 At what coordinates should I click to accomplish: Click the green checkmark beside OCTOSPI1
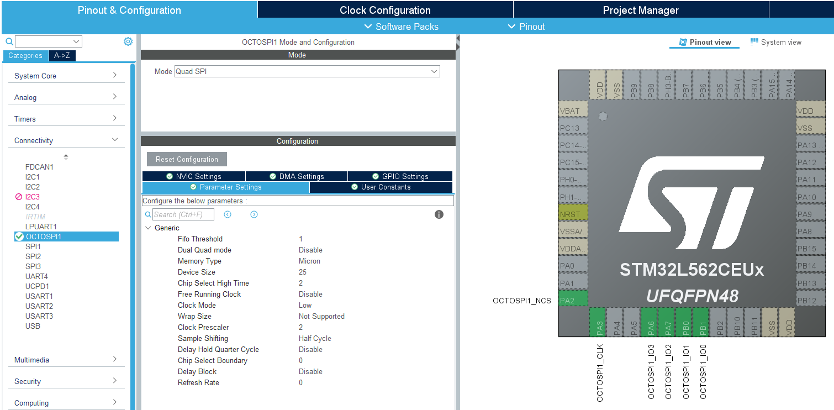point(19,236)
